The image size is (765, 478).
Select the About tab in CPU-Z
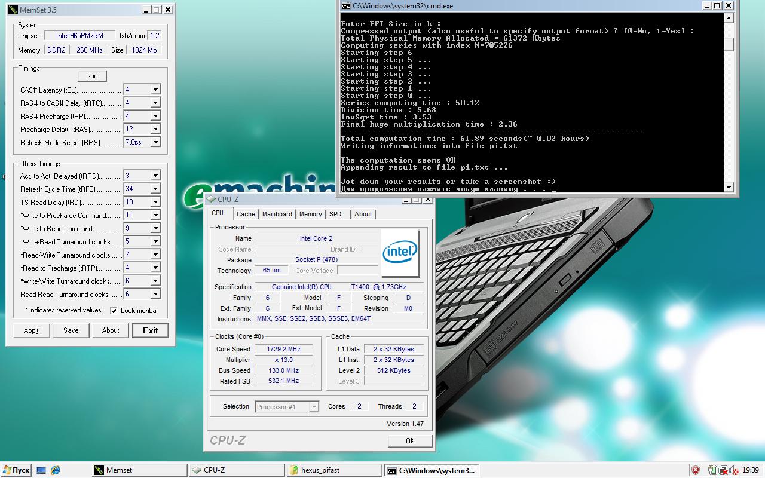(x=363, y=214)
